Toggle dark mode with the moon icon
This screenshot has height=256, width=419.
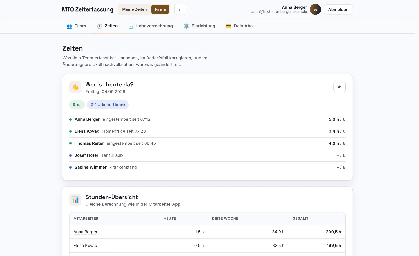point(180,9)
